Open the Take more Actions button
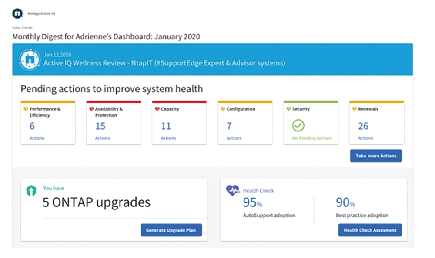The width and height of the screenshot is (435, 258). [376, 156]
